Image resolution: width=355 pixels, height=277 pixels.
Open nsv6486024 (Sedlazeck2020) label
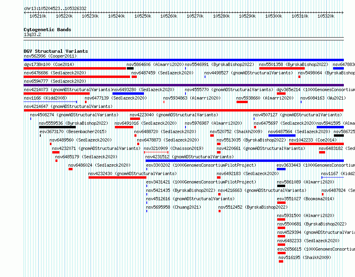99,165
